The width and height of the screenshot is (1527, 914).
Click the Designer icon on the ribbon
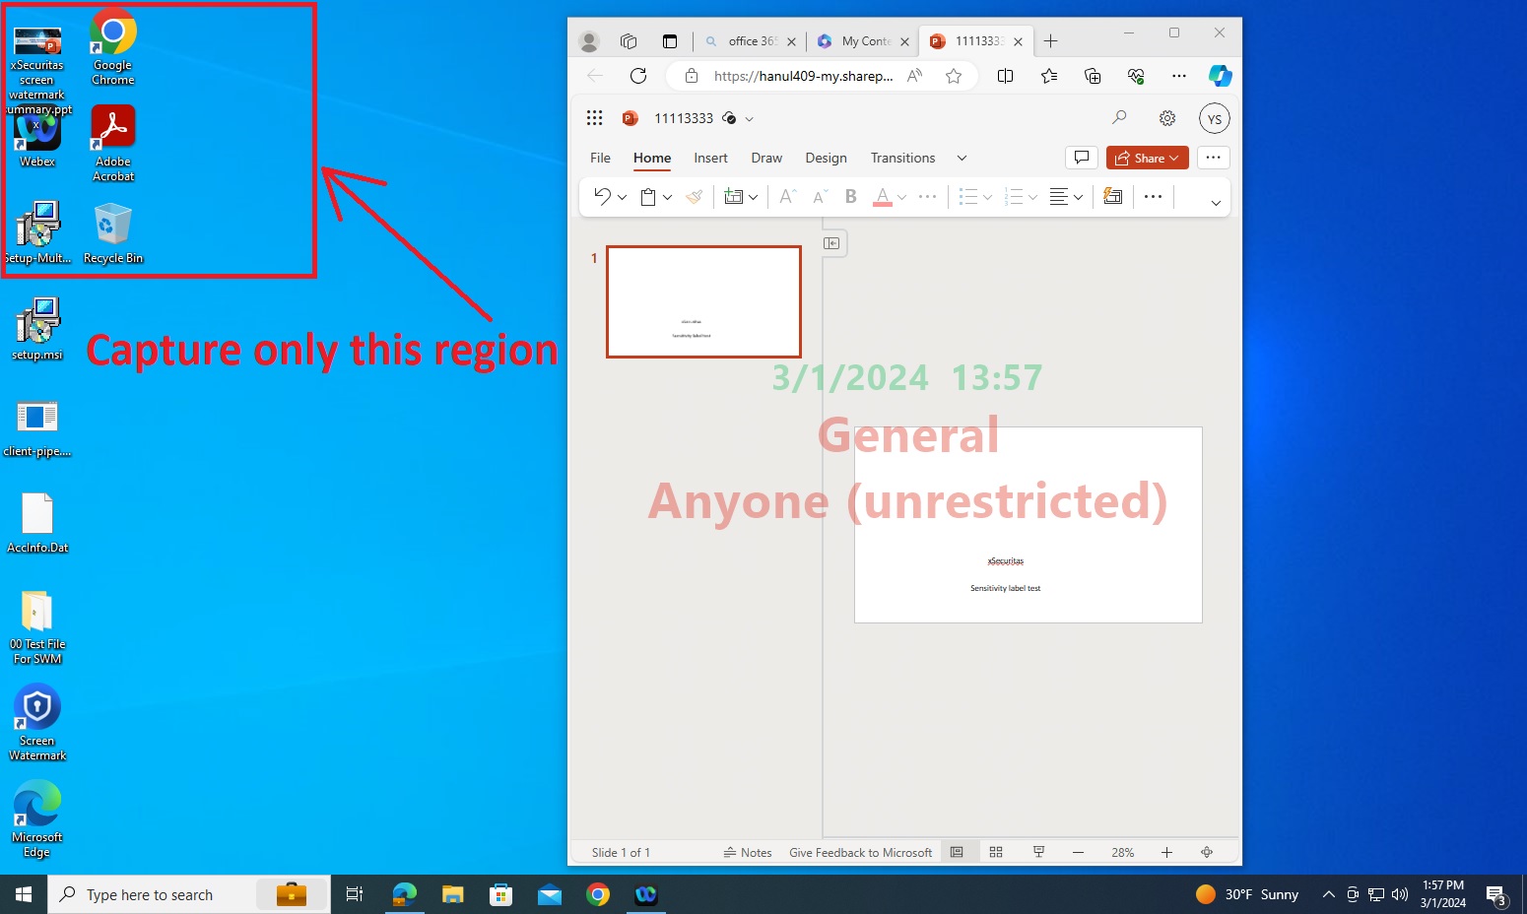click(x=1114, y=197)
